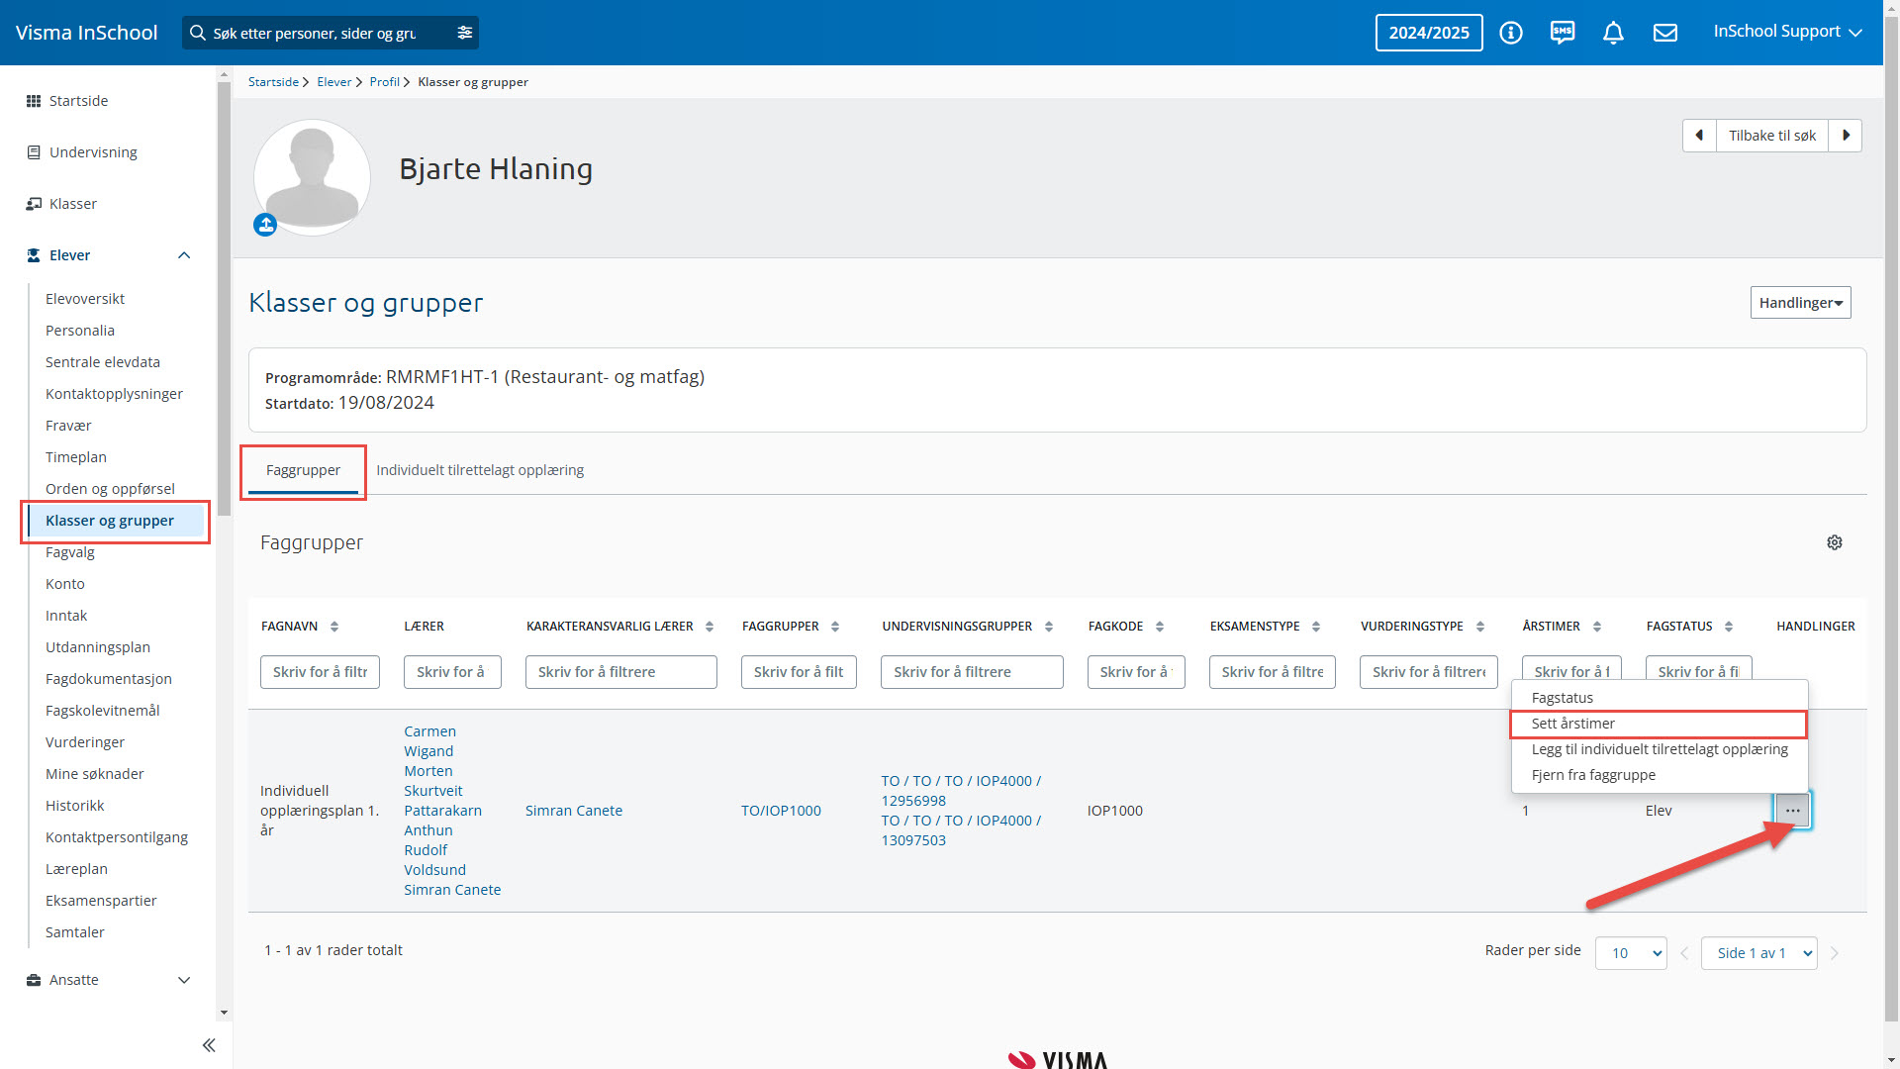Click the Tilbake til søk button
Viewport: 1900px width, 1069px height.
[x=1771, y=136]
